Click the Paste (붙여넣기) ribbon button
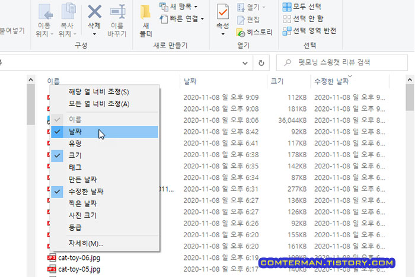This screenshot has width=415, height=277. click(x=12, y=31)
